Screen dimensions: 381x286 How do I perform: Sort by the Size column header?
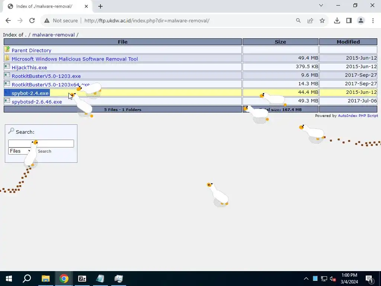281,42
